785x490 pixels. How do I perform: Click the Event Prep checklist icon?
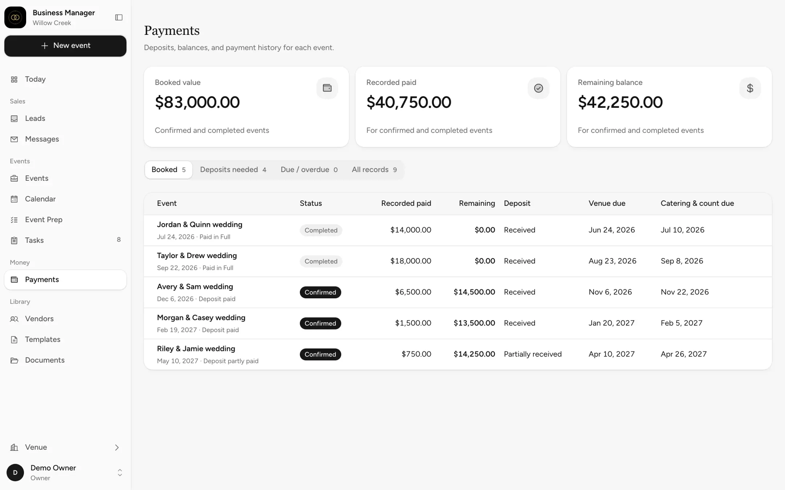(14, 220)
